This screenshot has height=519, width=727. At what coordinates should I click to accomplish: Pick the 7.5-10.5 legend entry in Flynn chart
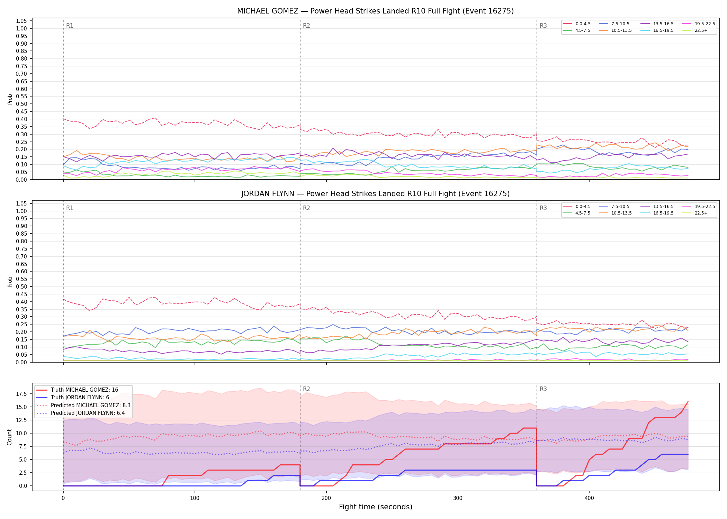[613, 207]
